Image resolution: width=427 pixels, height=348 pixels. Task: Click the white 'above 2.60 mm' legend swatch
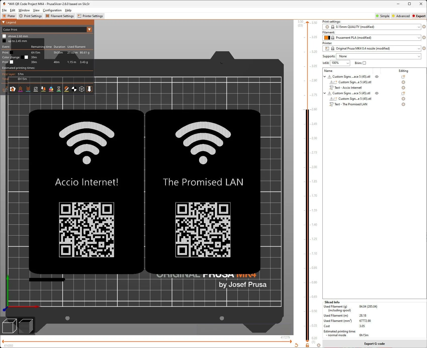click(x=4, y=36)
